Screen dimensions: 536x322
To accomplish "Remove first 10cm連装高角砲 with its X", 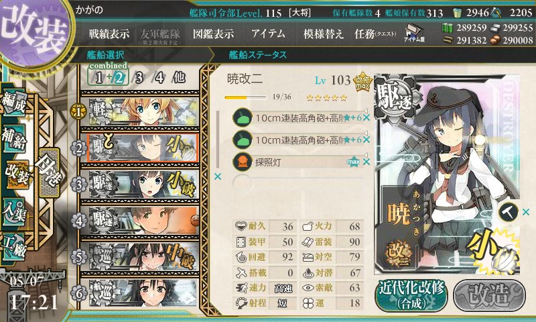I will tap(366, 117).
